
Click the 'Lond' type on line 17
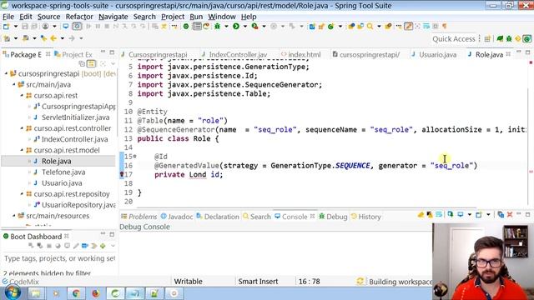pos(198,174)
